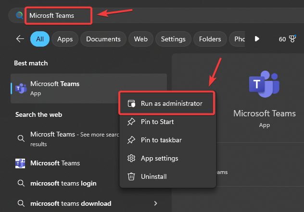The height and width of the screenshot is (212, 304).
Task: Click magnifier icon beside microsoft teams download
Action: (21, 203)
